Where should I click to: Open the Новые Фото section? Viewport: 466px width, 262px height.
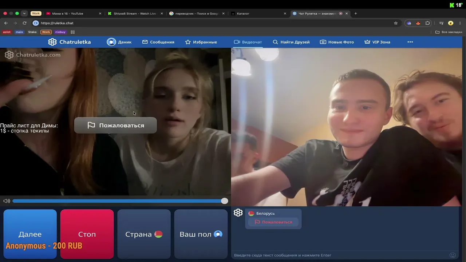pos(337,42)
